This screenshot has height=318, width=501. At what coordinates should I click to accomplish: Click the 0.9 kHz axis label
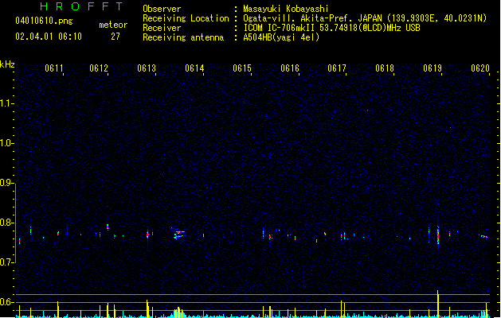click(x=6, y=183)
